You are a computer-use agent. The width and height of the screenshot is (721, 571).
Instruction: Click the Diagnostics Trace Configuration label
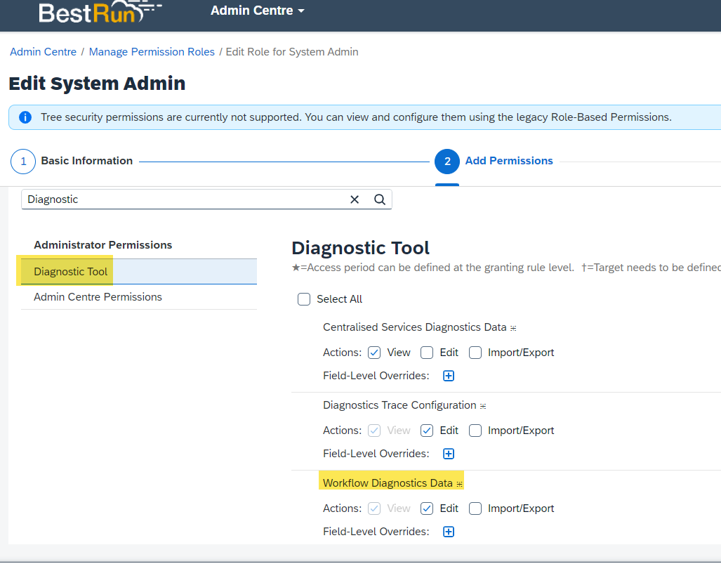399,405
